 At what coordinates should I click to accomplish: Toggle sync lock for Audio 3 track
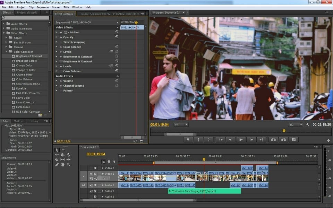95,197
